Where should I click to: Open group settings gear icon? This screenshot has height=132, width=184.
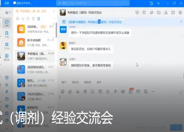coord(180,13)
